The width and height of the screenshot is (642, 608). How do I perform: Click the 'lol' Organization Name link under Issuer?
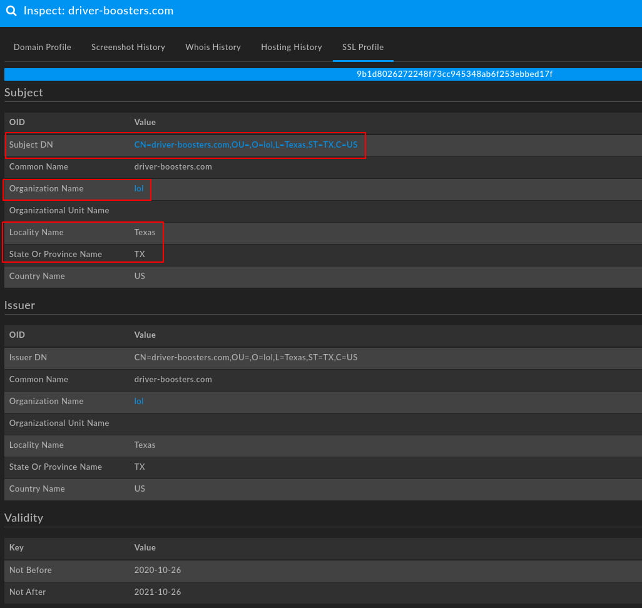coord(138,401)
